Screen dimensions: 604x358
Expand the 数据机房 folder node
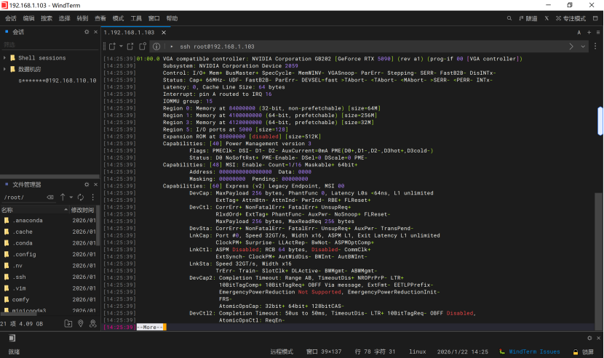(5, 69)
